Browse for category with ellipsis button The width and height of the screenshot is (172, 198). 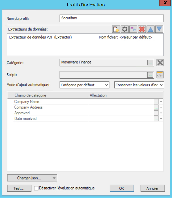(x=150, y=63)
